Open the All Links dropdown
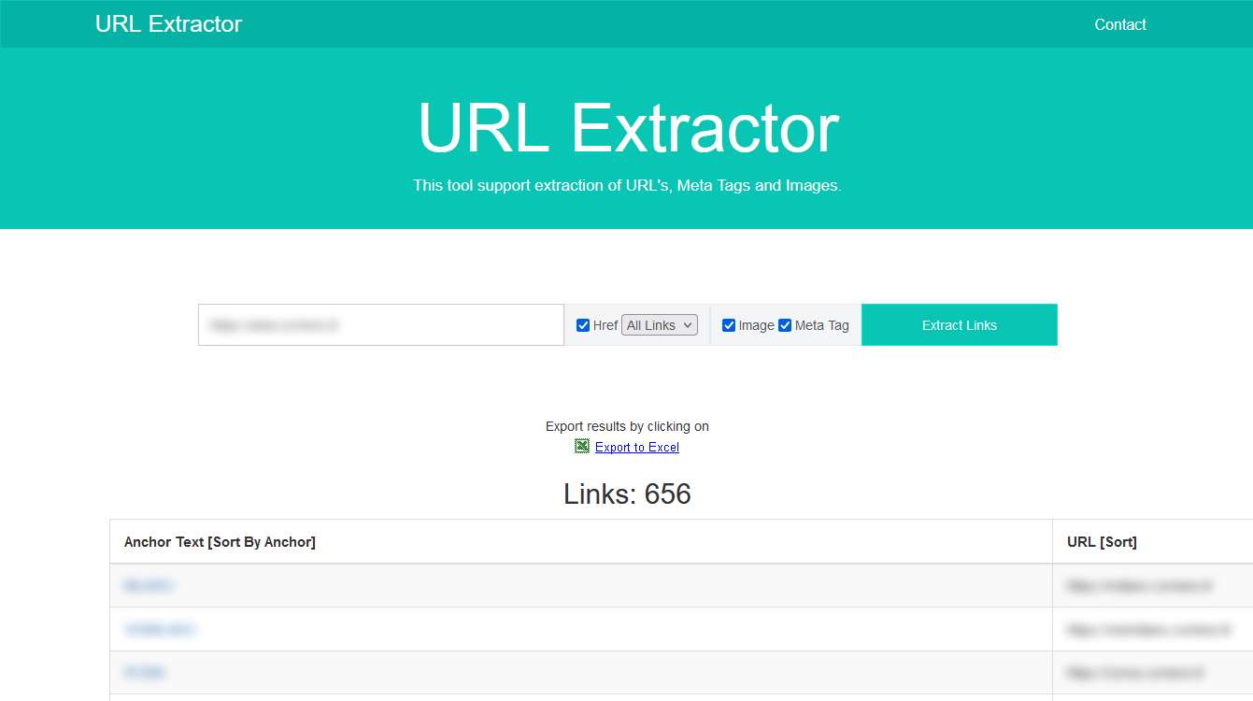The width and height of the screenshot is (1253, 701). coord(660,325)
